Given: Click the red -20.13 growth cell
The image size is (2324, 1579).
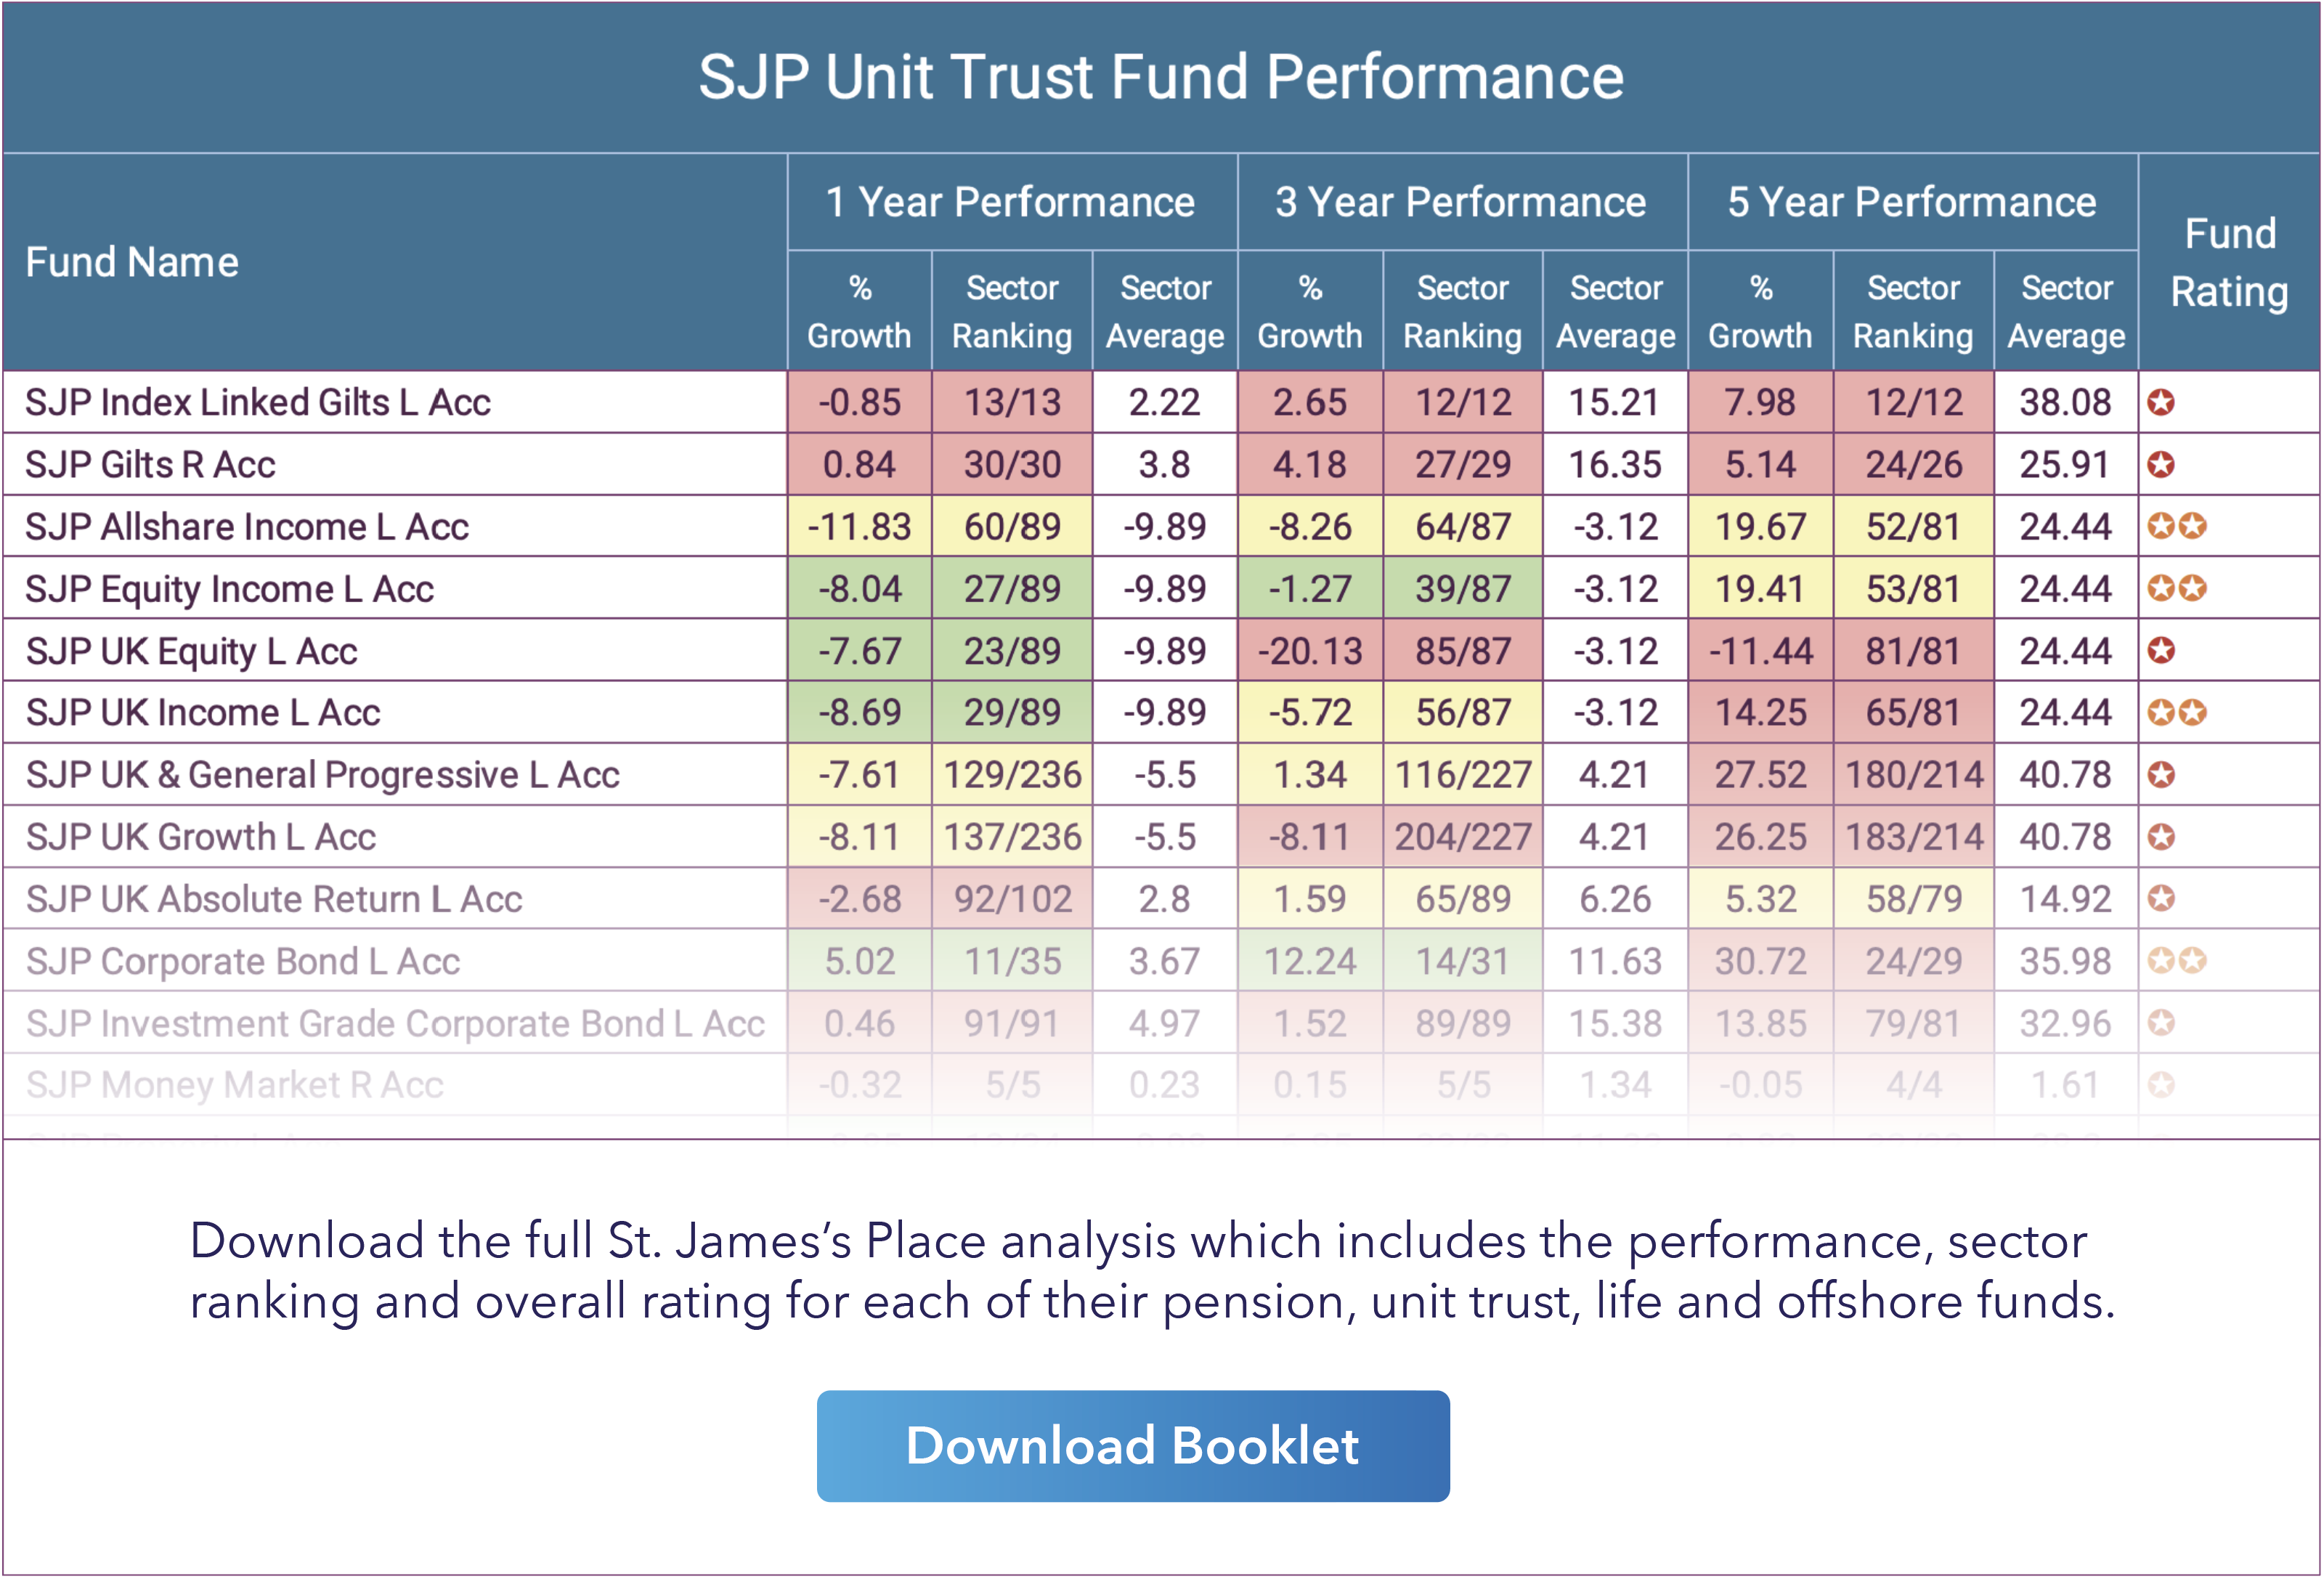Looking at the screenshot, I should [x=1310, y=652].
